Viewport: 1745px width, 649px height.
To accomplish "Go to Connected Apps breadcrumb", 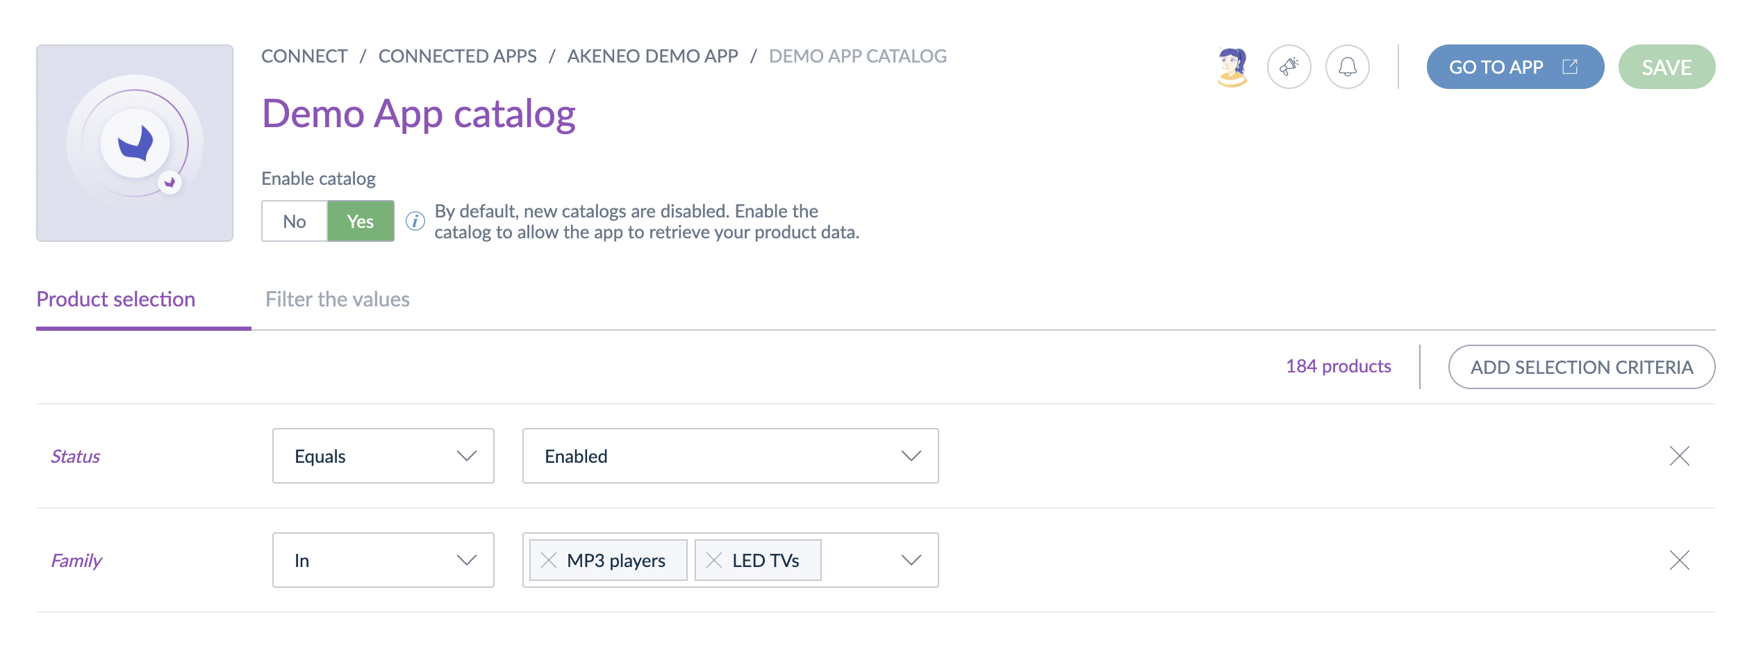I will pos(457,56).
